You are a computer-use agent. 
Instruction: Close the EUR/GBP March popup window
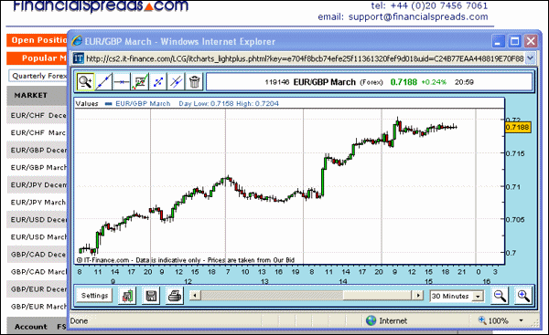[531, 41]
